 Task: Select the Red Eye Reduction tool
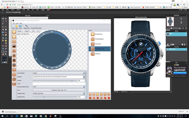(x=3, y=46)
